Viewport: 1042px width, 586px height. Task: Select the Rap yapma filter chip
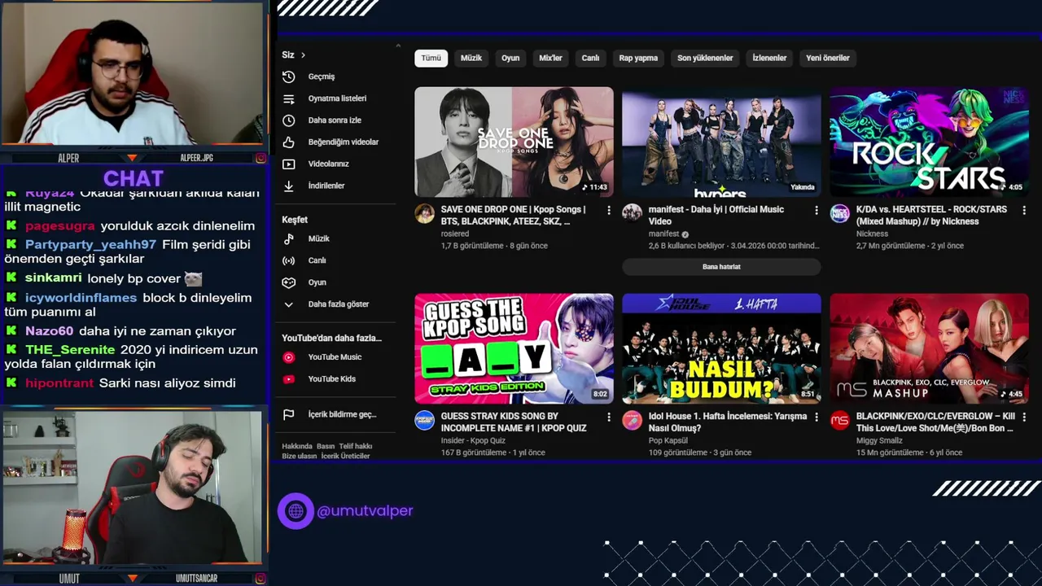638,58
